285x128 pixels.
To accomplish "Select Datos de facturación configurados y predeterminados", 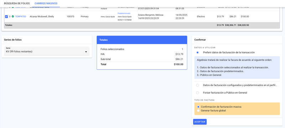I will [x=198, y=85].
